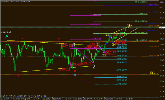The image size is (165, 100).
Task: Click the Interbank FX Trader 4 copyright text
Action: click(x=24, y=96)
